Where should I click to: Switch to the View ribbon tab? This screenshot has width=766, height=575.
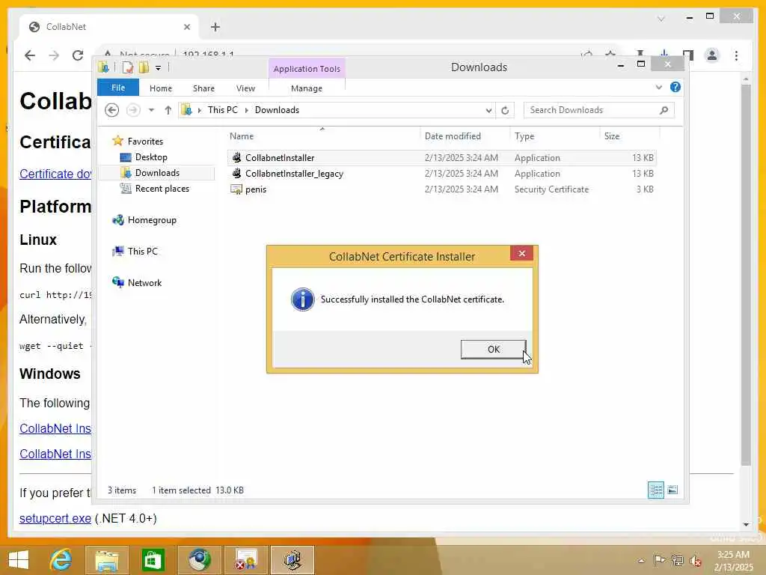(x=245, y=88)
